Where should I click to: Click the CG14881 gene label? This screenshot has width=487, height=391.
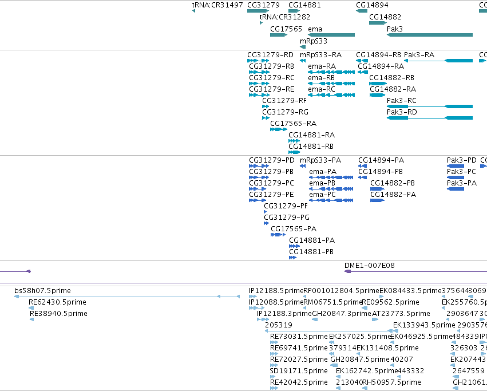point(304,5)
